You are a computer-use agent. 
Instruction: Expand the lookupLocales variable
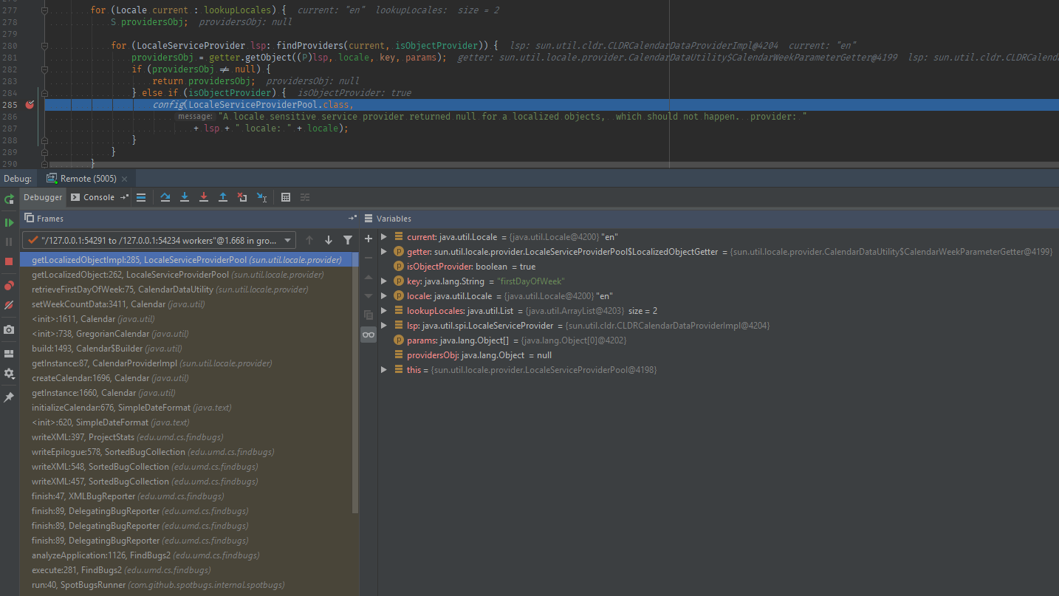383,310
